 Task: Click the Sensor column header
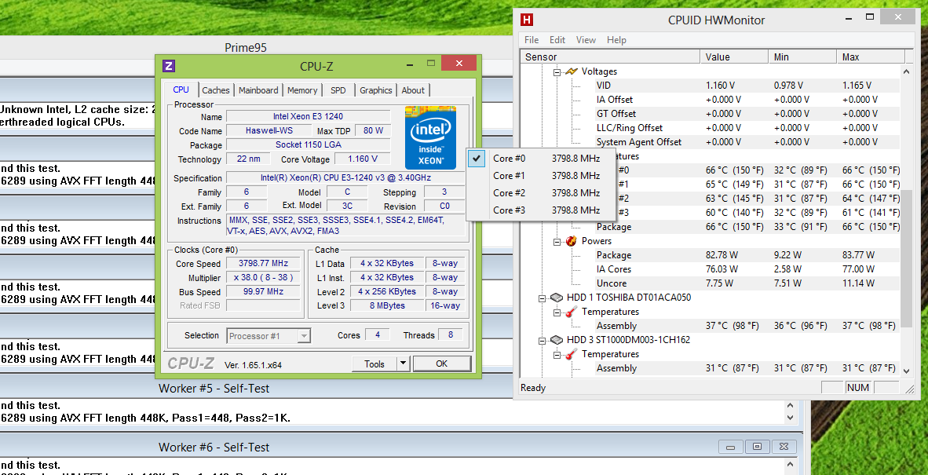610,57
